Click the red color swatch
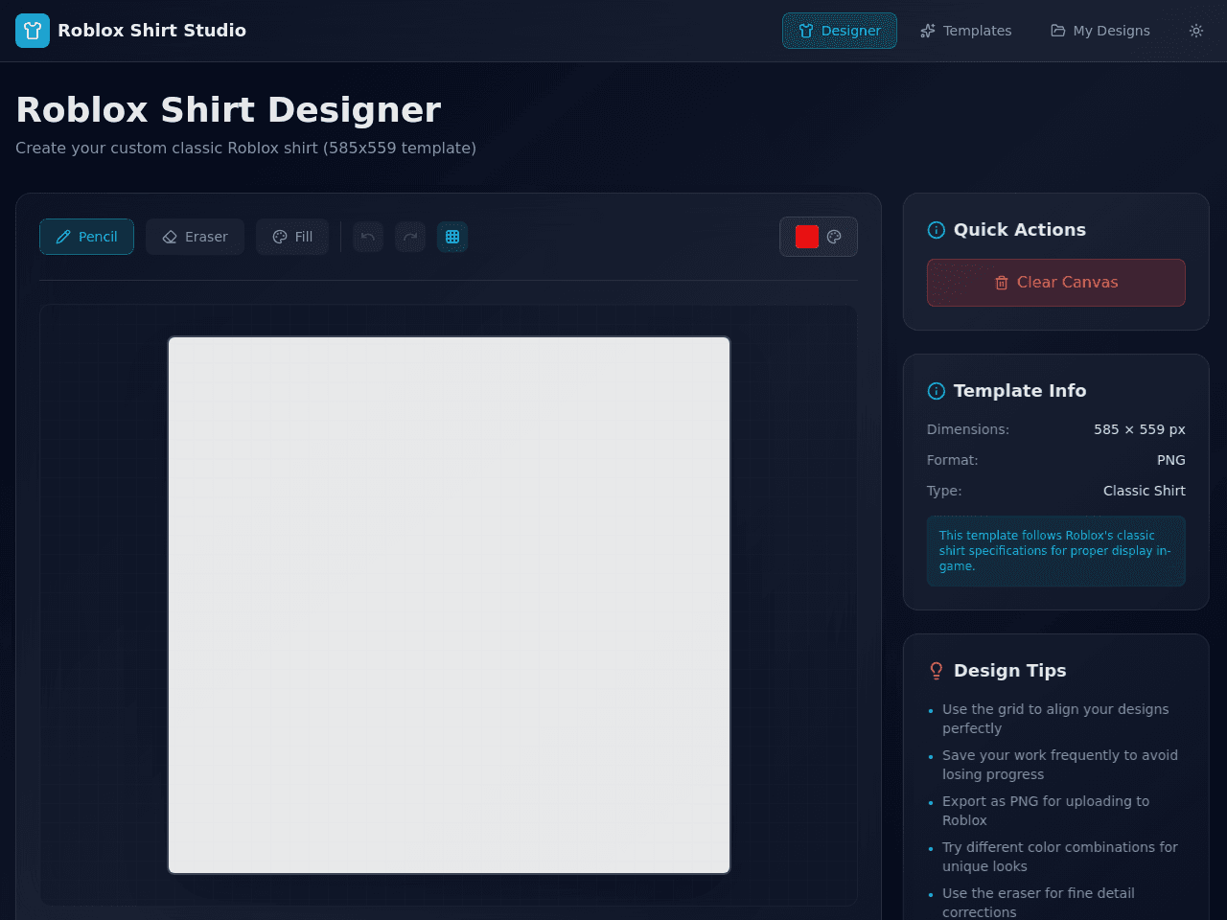 (807, 237)
